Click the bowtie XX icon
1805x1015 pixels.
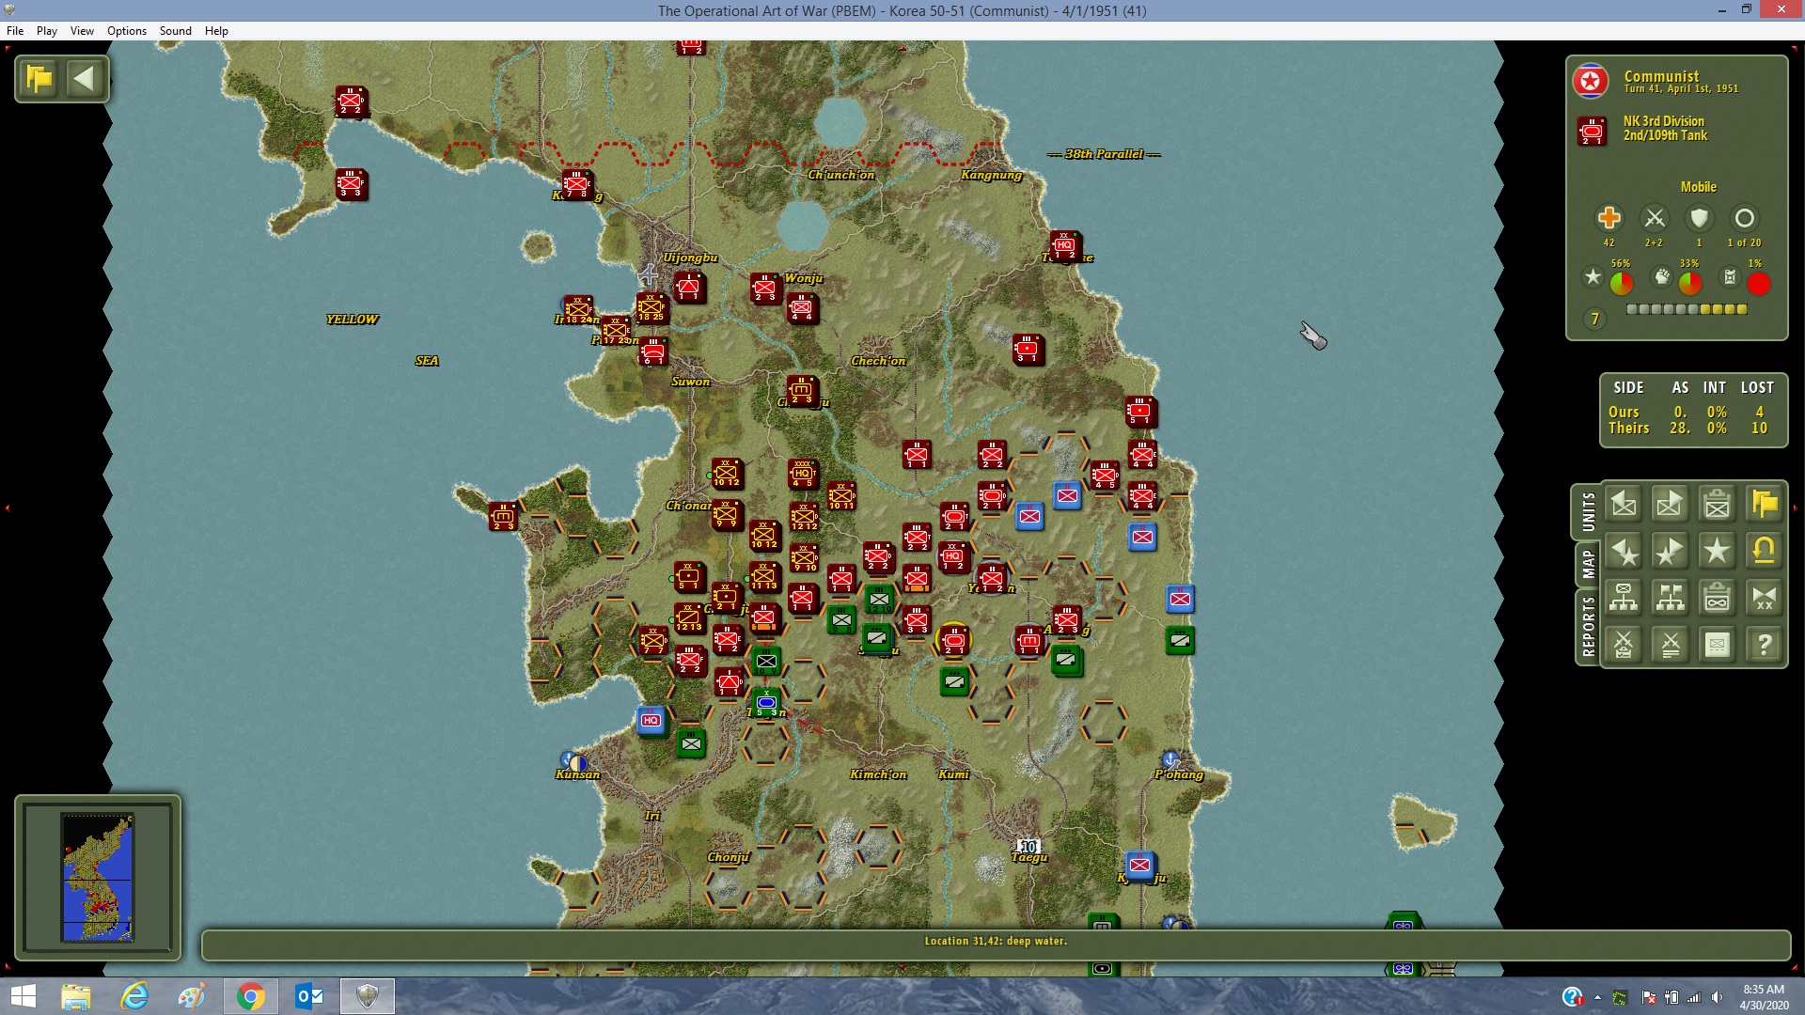click(1765, 598)
